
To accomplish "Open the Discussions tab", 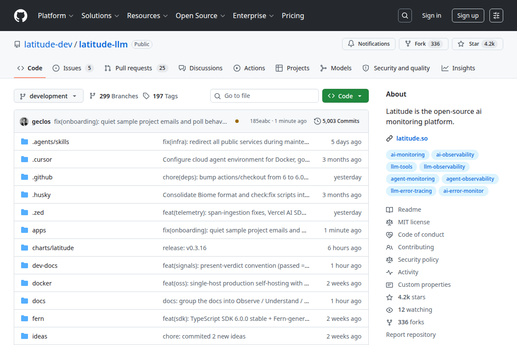I will click(200, 68).
